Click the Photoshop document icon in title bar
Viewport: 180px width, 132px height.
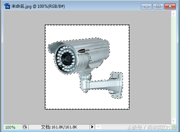[7, 6]
